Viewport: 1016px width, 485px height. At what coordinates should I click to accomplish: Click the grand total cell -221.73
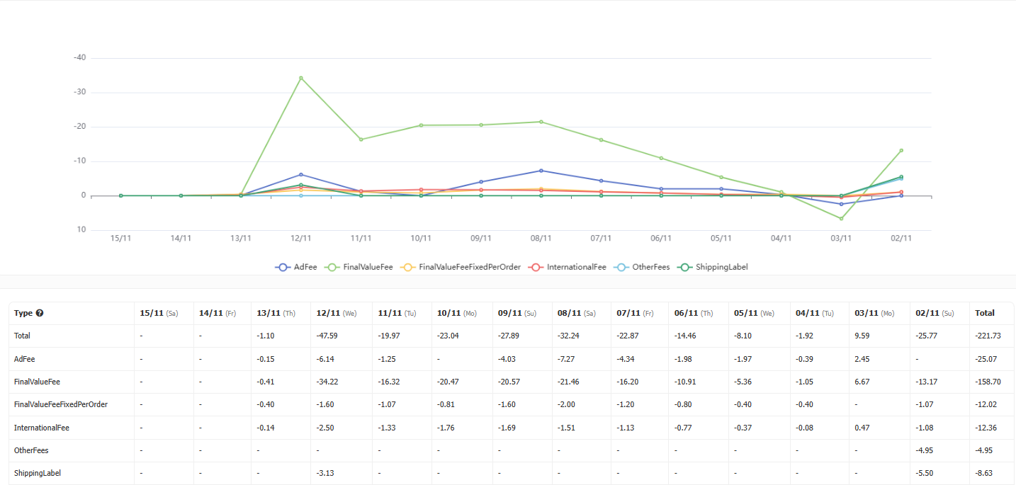coord(988,336)
